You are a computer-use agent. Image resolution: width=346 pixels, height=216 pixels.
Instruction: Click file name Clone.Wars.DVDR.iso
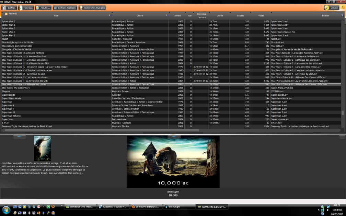click(282, 88)
